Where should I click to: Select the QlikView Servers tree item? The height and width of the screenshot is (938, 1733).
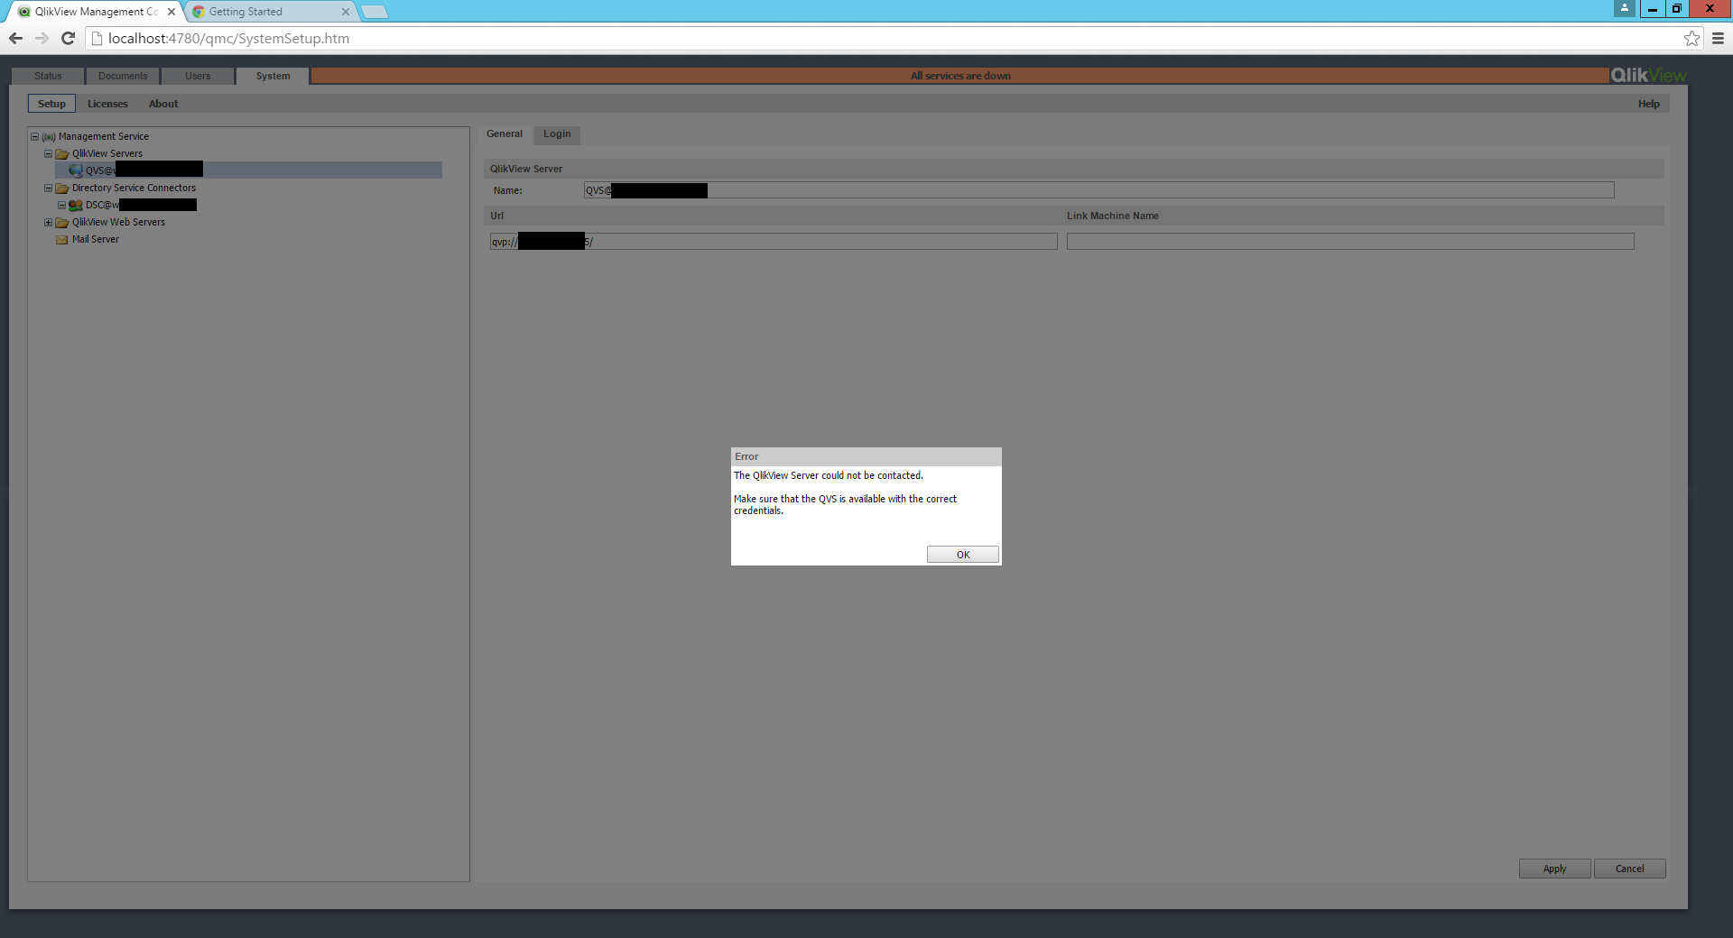[x=107, y=154]
